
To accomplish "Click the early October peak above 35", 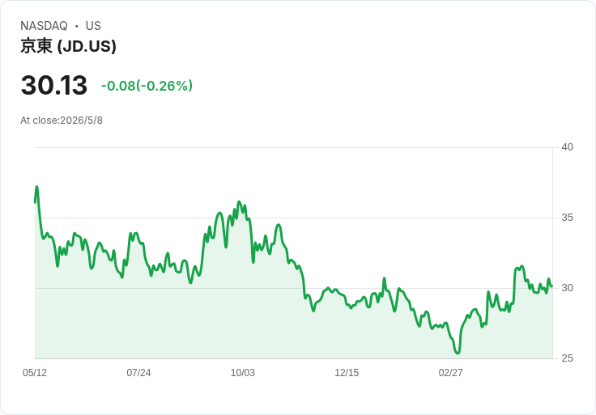I will pos(239,201).
